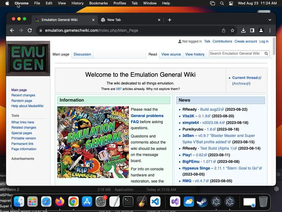Click the EMU GEN wiki logo
Viewport: 282px width, 212px height.
[x=28, y=59]
